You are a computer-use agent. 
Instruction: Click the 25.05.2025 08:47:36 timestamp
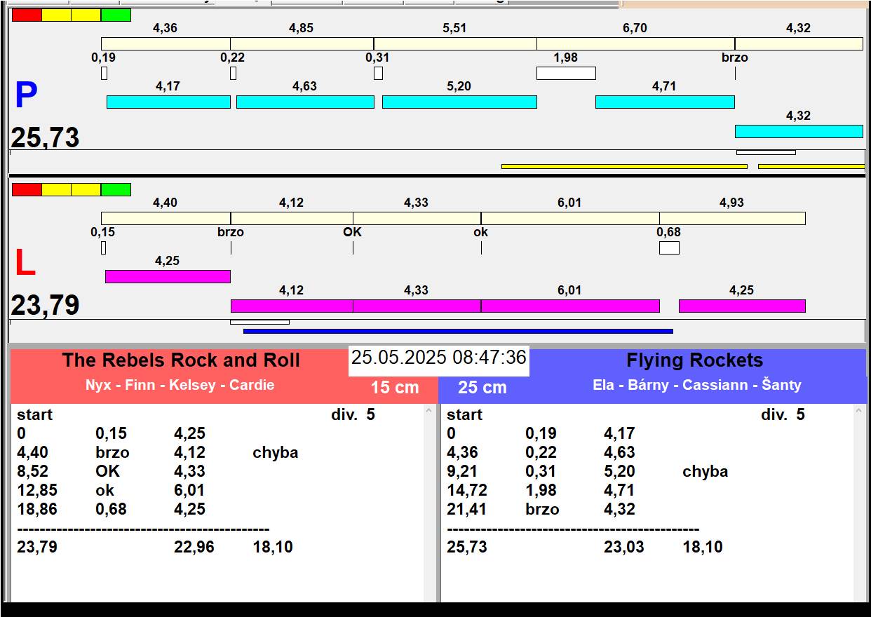pos(439,358)
